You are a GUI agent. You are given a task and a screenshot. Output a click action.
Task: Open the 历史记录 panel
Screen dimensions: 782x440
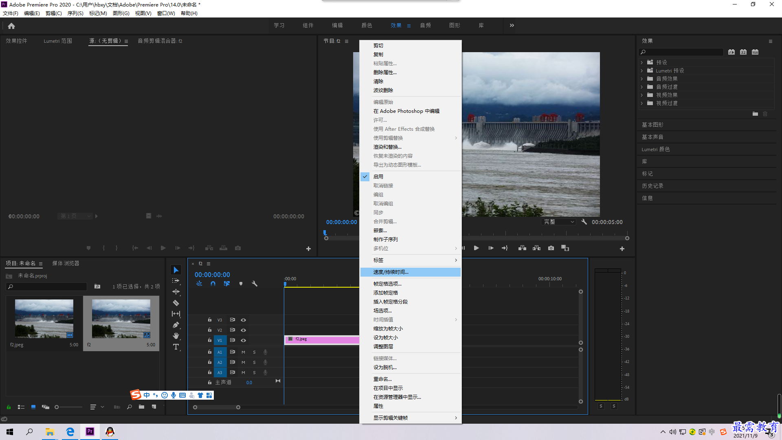(652, 186)
